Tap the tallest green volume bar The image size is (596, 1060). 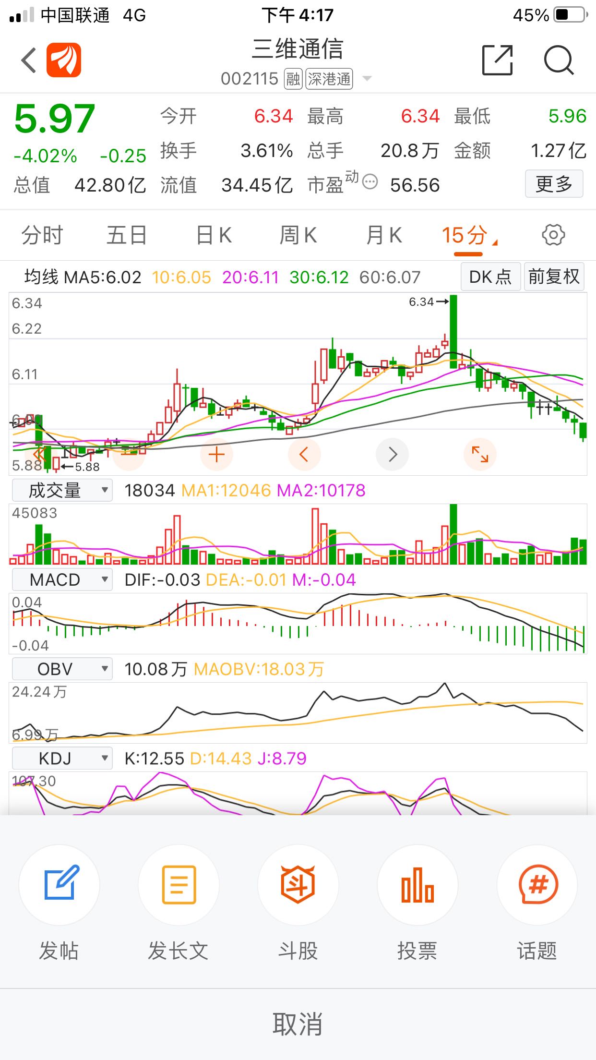453,534
